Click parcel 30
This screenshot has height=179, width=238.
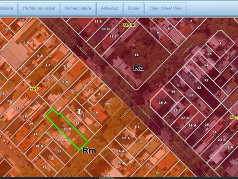pyautogui.click(x=173, y=91)
